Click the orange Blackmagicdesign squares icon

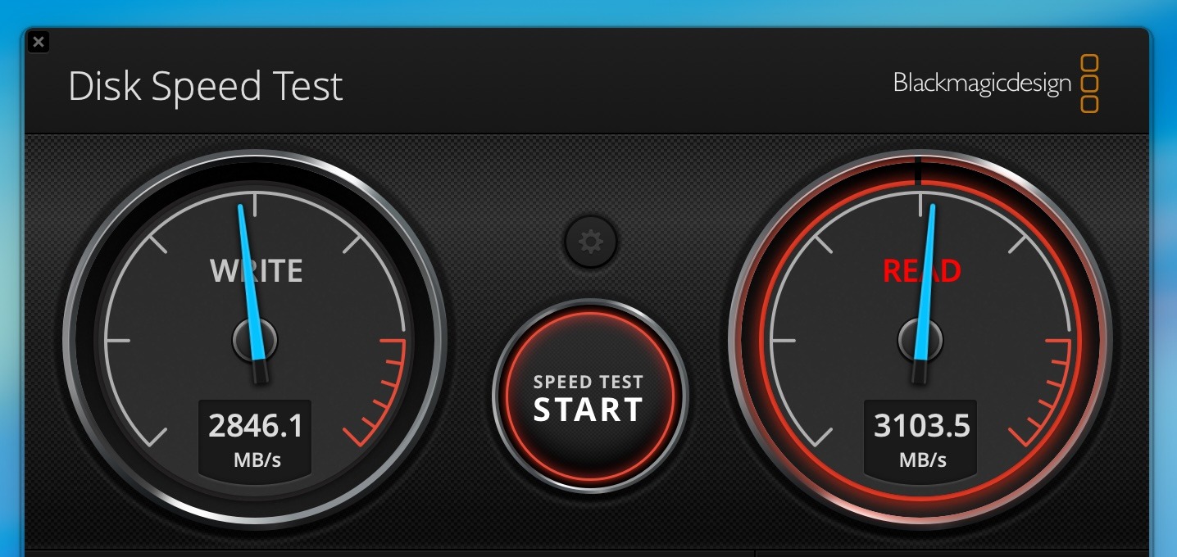click(1089, 84)
